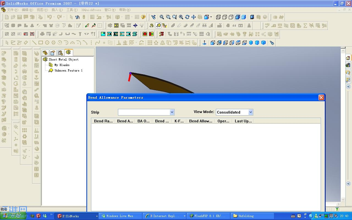Switch to the yellow sheet metal tab
The height and width of the screenshot is (220, 352).
click(68, 52)
